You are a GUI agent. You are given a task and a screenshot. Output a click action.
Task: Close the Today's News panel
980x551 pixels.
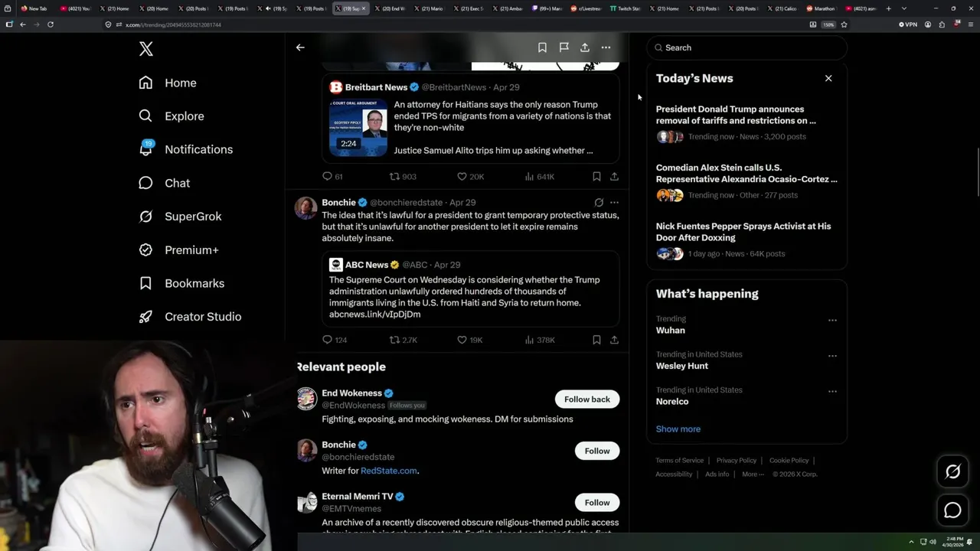828,78
